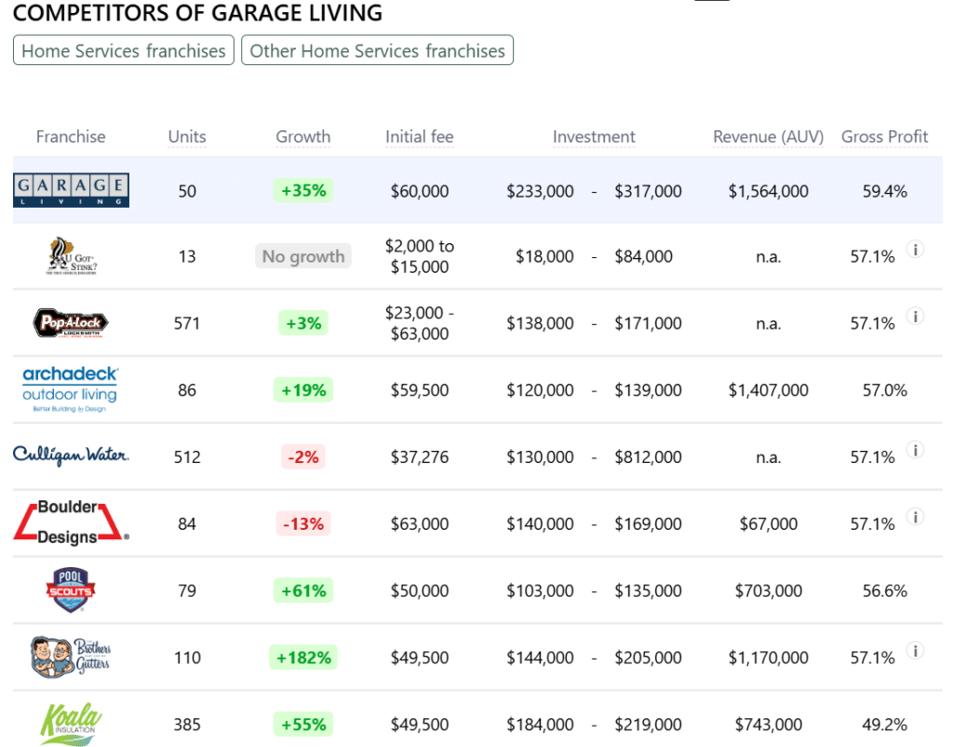Click the Investment column header

pos(594,137)
